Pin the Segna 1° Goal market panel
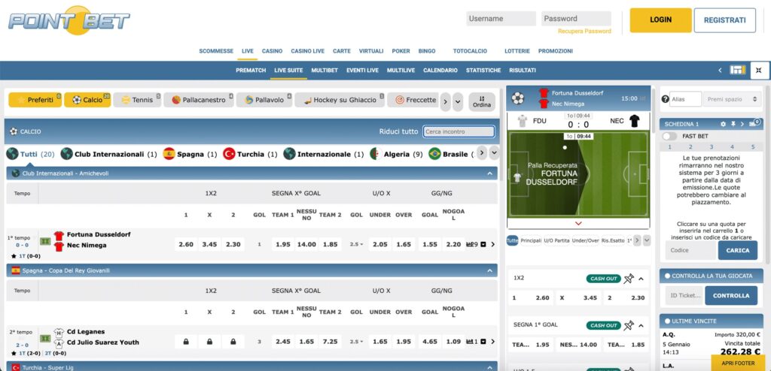The image size is (771, 371). tap(629, 325)
